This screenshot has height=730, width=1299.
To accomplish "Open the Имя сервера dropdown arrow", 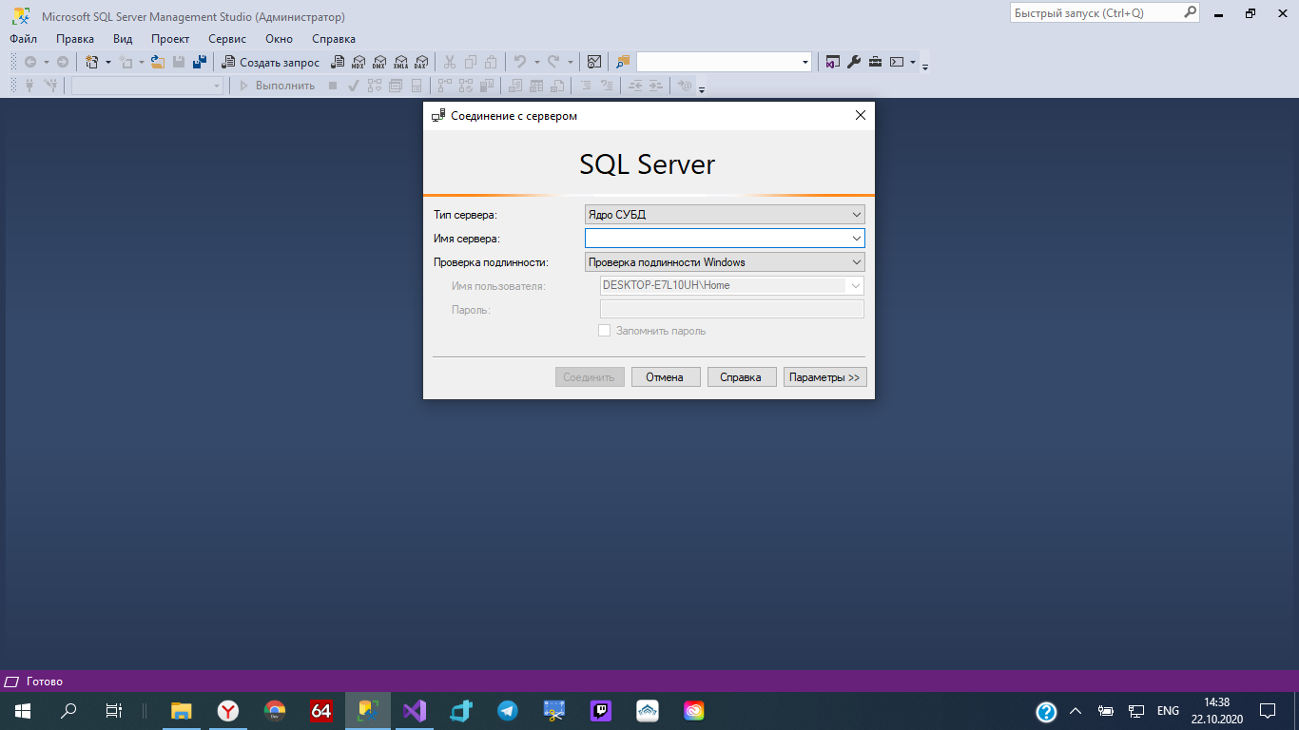I will [857, 239].
